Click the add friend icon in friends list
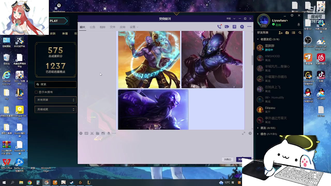 [x=281, y=33]
